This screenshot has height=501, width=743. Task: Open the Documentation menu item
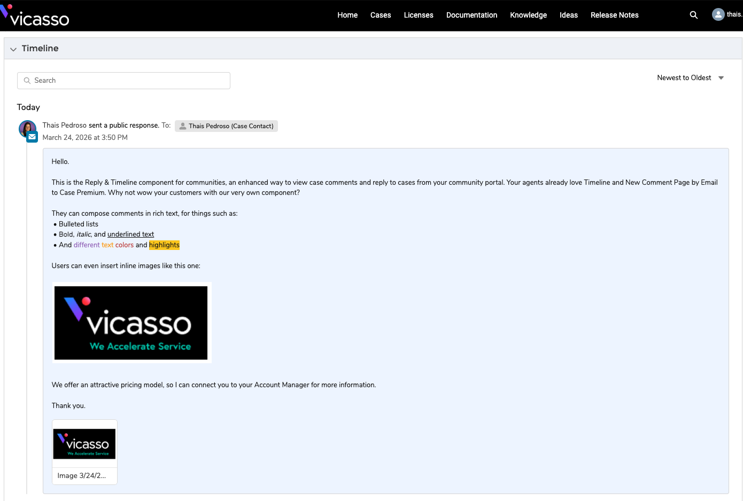pos(471,15)
